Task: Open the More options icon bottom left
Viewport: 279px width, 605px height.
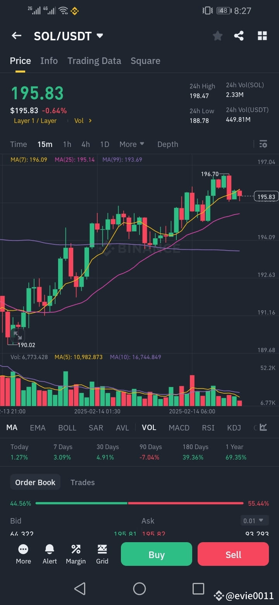Action: click(x=23, y=554)
